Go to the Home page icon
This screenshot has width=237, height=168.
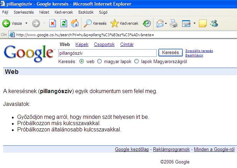click(75, 23)
